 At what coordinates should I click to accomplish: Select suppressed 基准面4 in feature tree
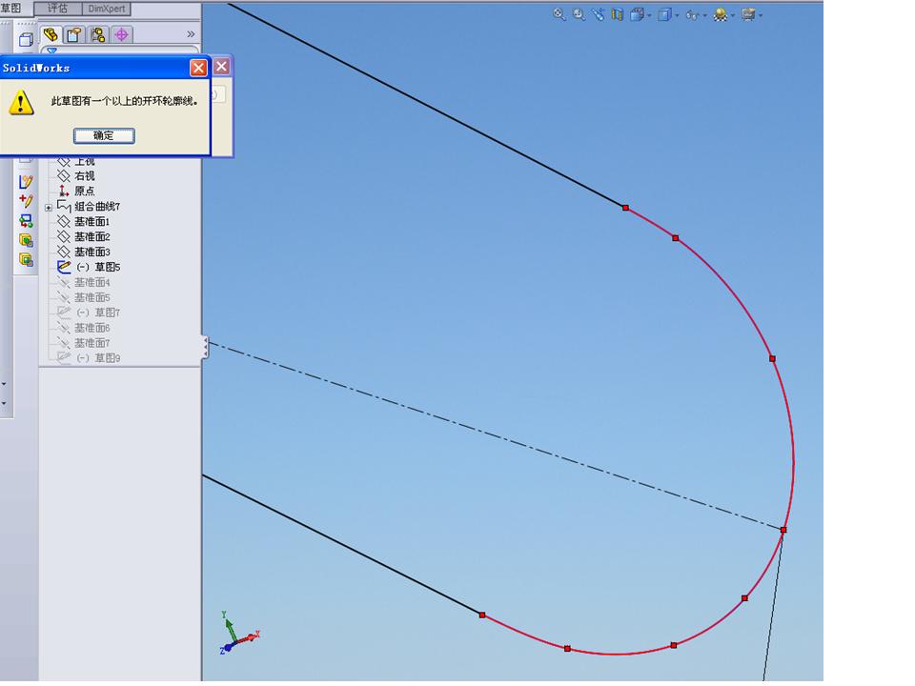coord(91,282)
